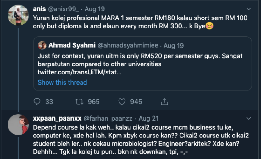Retweet the anis tweet
Viewport: 261px width, 159px height.
pos(80,101)
